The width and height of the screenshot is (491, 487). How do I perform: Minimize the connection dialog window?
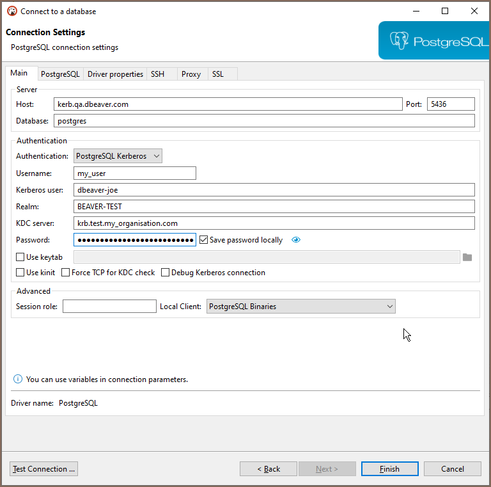[416, 12]
